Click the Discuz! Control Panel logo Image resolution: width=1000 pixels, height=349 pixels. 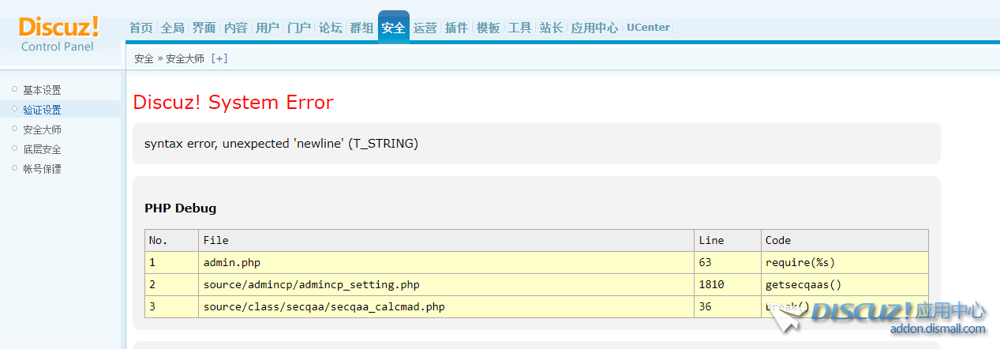coord(58,33)
